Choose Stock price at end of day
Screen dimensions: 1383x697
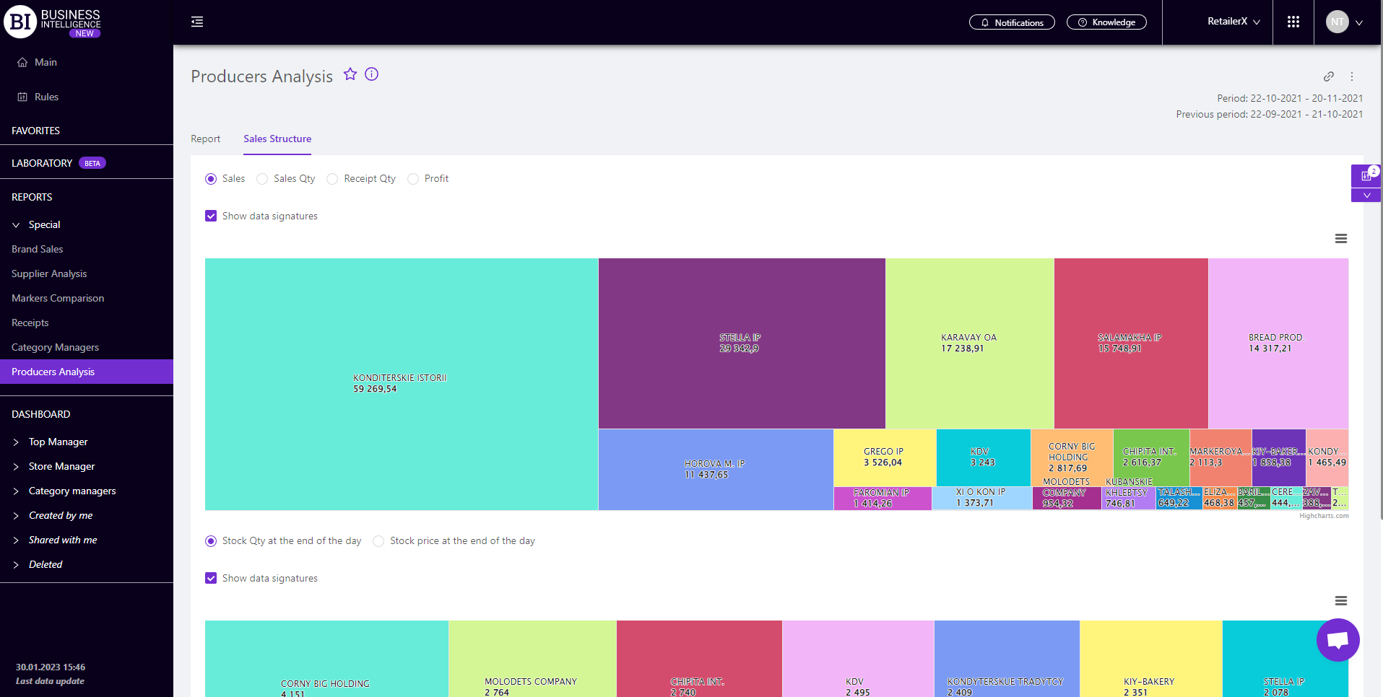pos(378,541)
